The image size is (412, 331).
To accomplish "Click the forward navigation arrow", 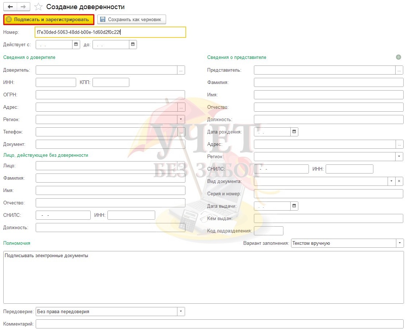I will click(x=23, y=7).
